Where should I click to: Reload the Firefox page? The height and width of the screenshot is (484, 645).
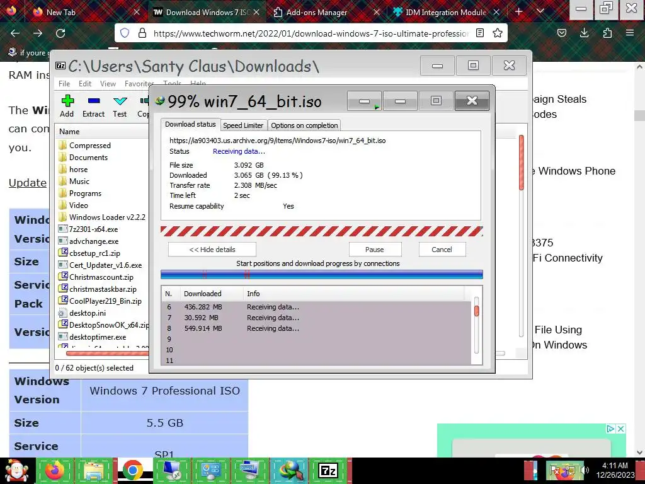(x=60, y=33)
